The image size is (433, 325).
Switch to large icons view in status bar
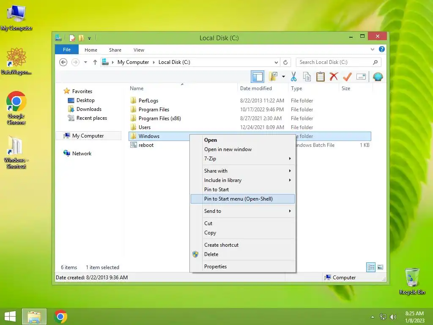pos(380,267)
